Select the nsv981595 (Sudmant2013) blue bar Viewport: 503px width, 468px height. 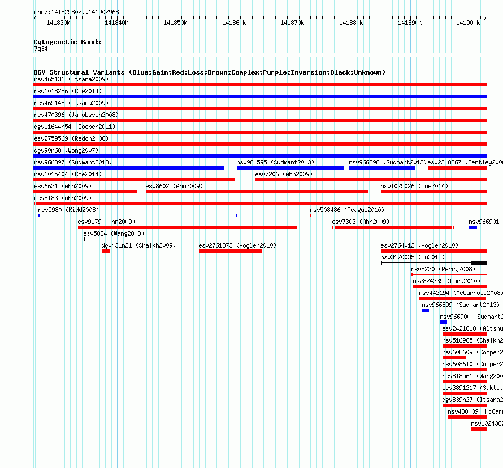click(290, 168)
